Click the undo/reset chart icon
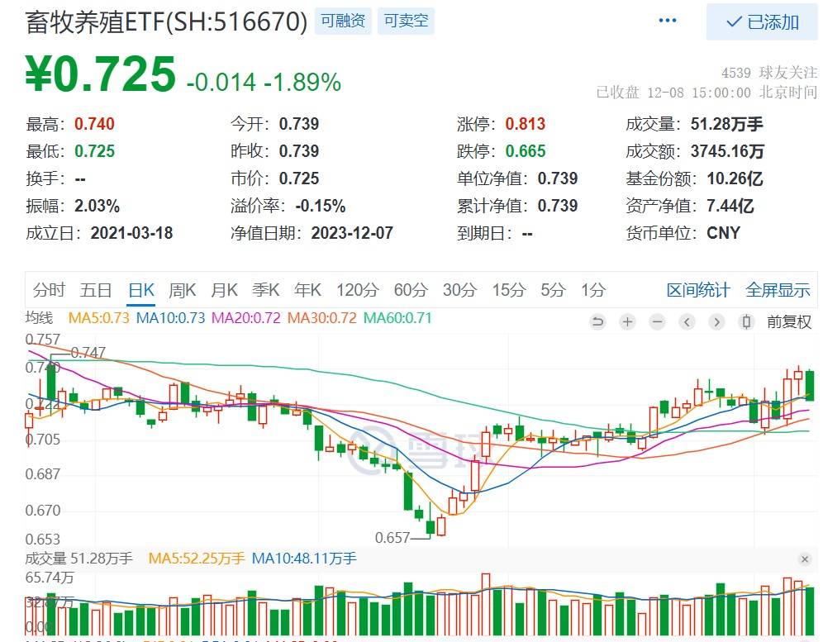Viewport: 823px width, 642px height. coord(598,321)
